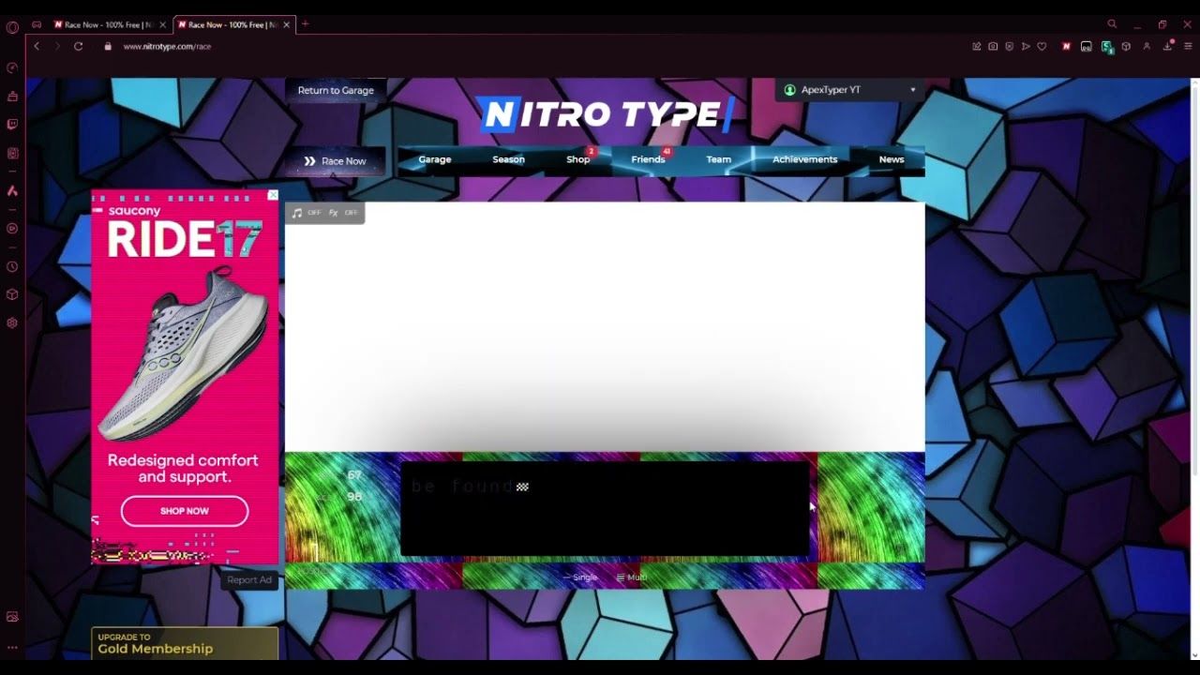This screenshot has height=675, width=1200.
Task: Open Aria AI in the sidebar
Action: [12, 190]
